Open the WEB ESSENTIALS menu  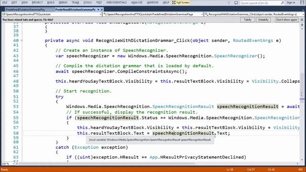(117, 2)
